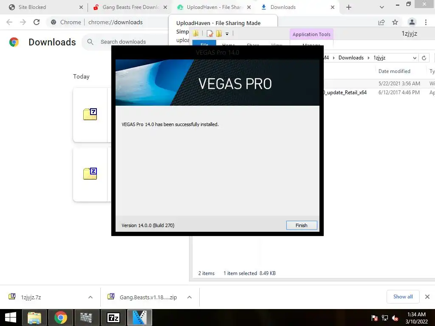Open 7-Zip from the taskbar
Screen dimensions: 435x326
(113, 318)
